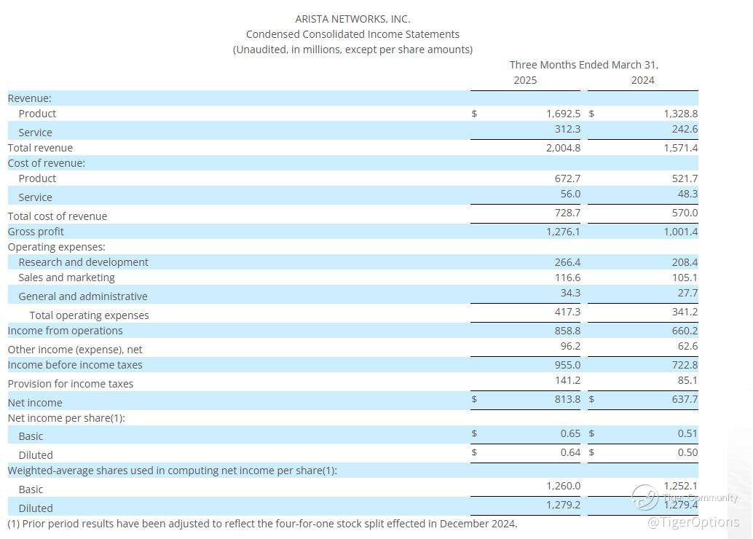Click 'Provision for income taxes' label
Screen dimensions: 753x539
point(71,384)
